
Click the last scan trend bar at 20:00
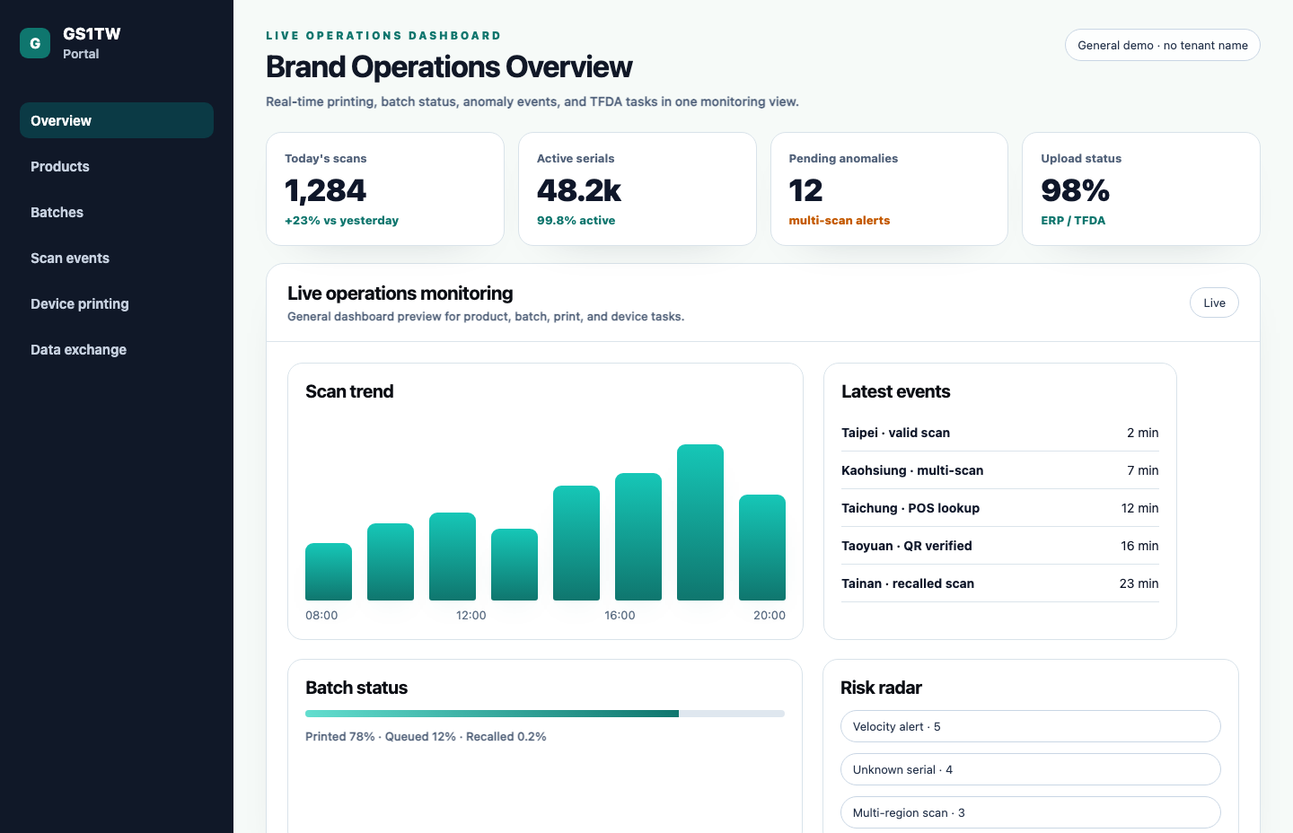pyautogui.click(x=762, y=548)
